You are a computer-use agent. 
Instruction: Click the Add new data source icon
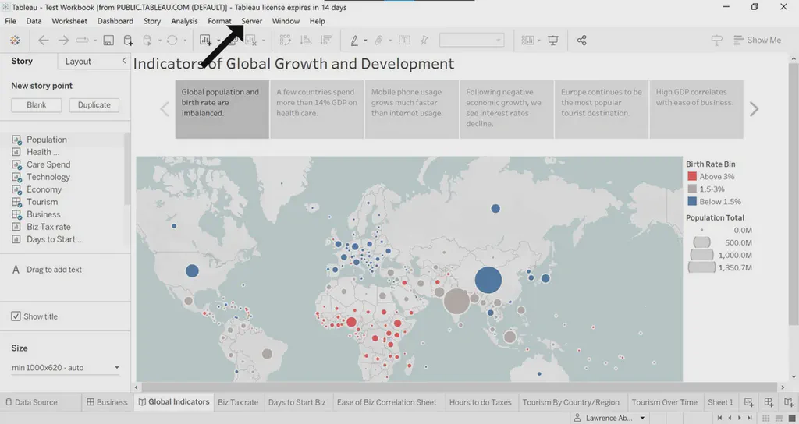point(127,41)
